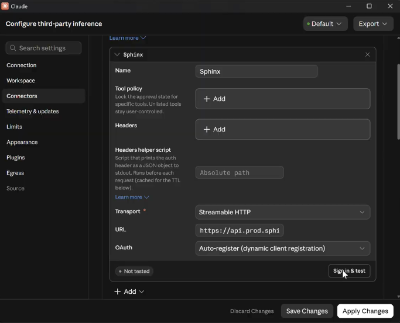The image size is (400, 323).
Task: Click the Claude app logo icon
Action: (x=5, y=6)
